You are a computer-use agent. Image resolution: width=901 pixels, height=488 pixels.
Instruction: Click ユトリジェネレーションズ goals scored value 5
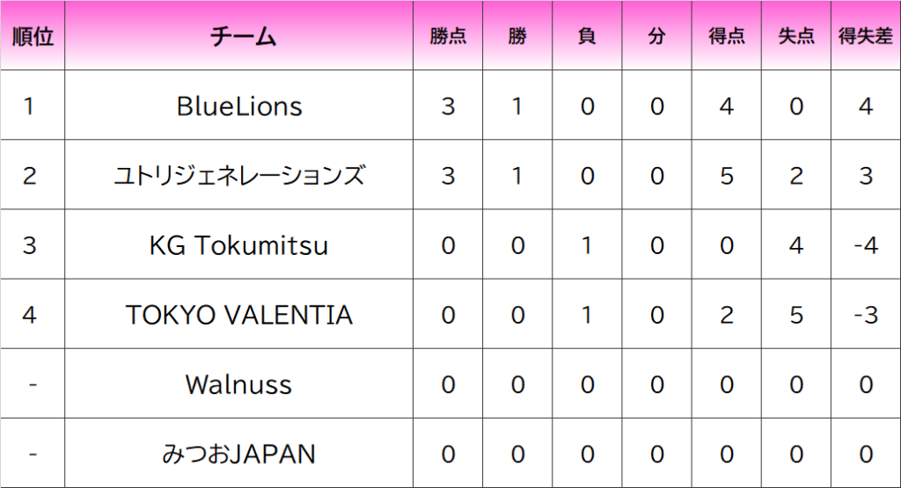(726, 176)
